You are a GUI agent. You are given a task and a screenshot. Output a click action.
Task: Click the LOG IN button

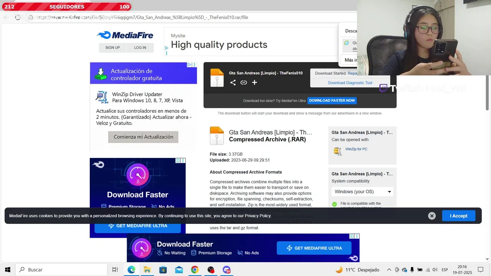[140, 48]
